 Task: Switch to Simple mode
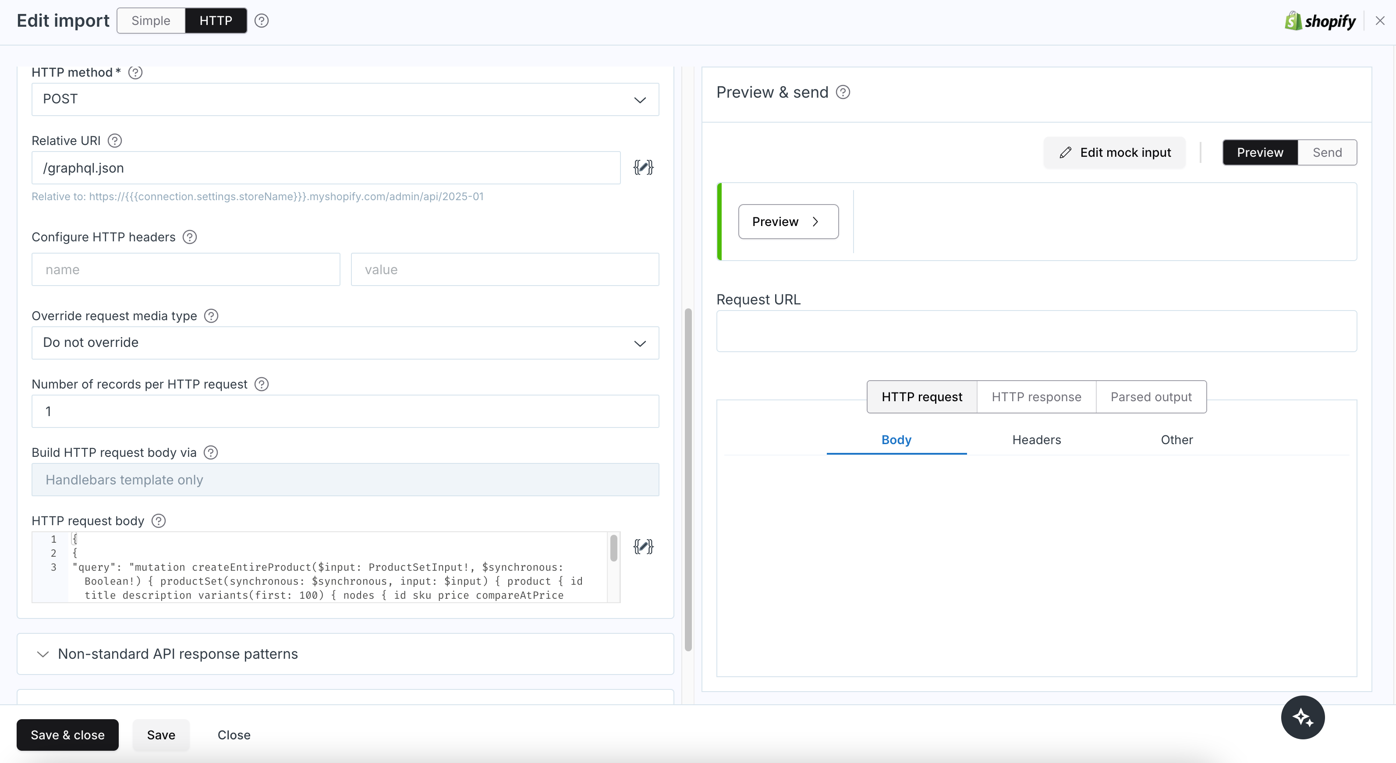coord(151,21)
